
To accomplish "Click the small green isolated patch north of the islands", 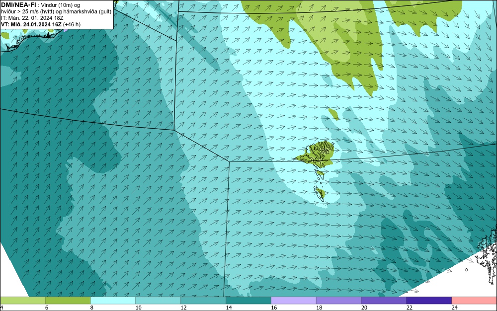I will [334, 114].
